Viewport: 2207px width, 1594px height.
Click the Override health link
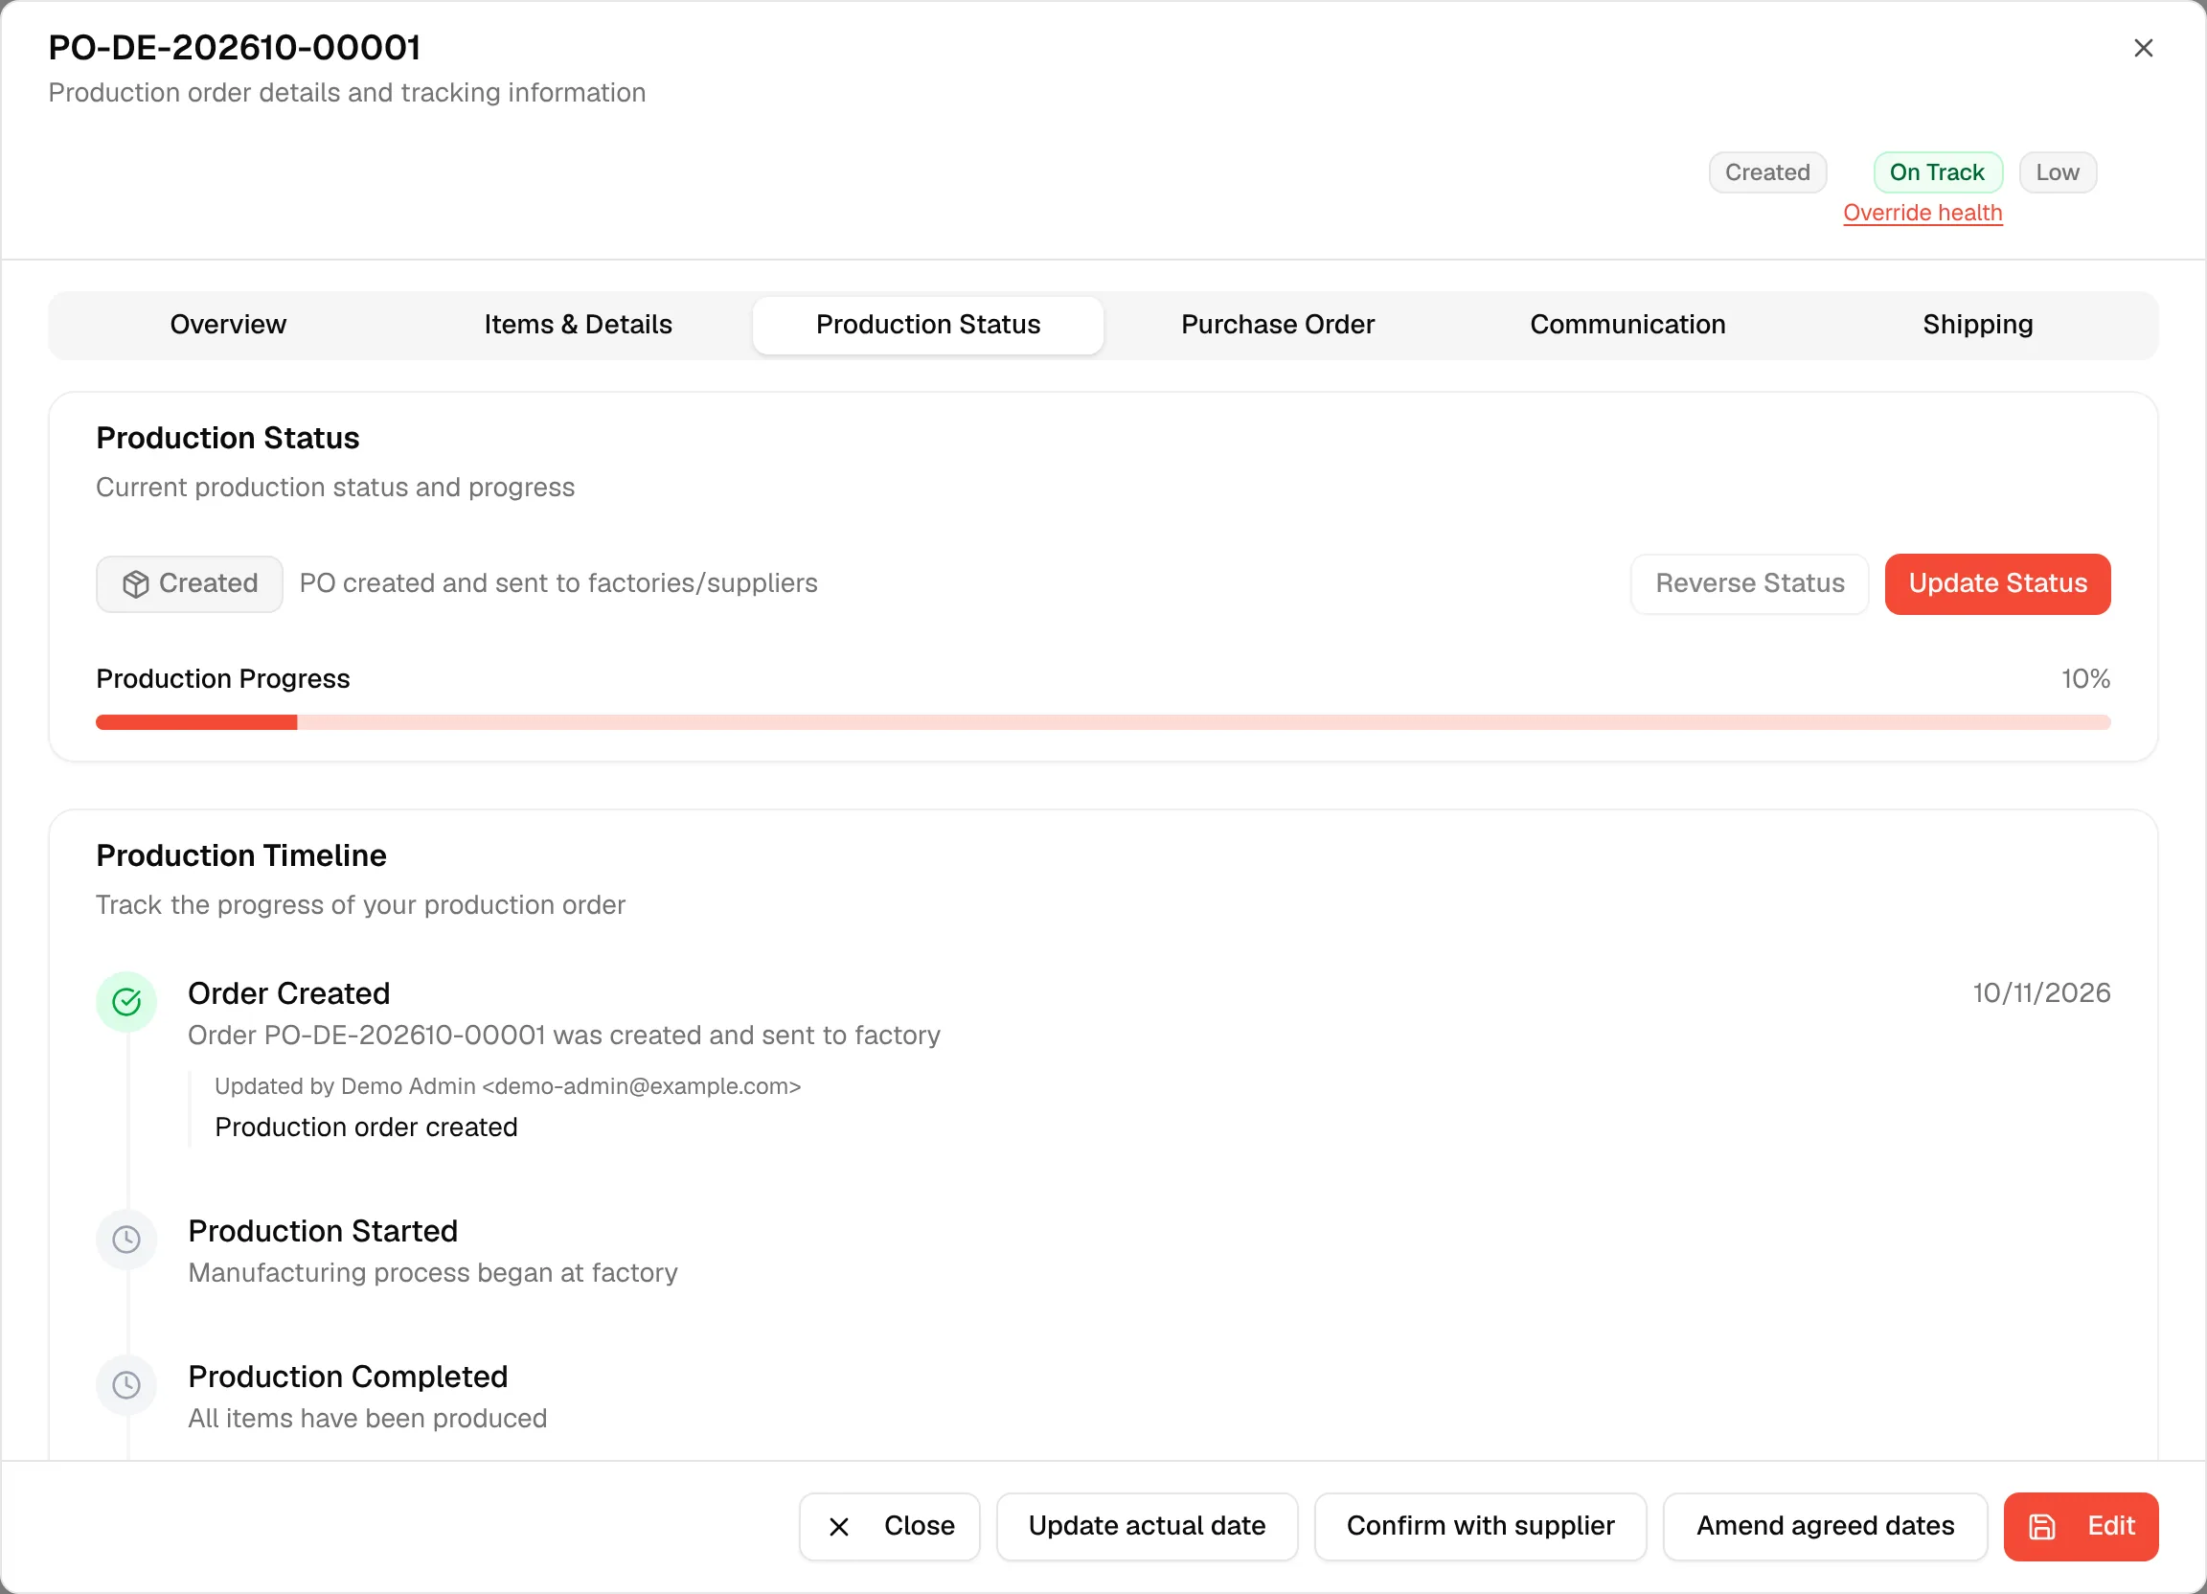[x=1922, y=213]
